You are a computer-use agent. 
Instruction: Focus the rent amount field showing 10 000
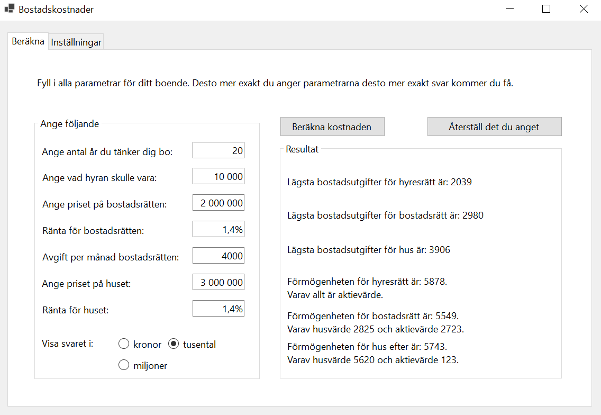click(x=218, y=177)
